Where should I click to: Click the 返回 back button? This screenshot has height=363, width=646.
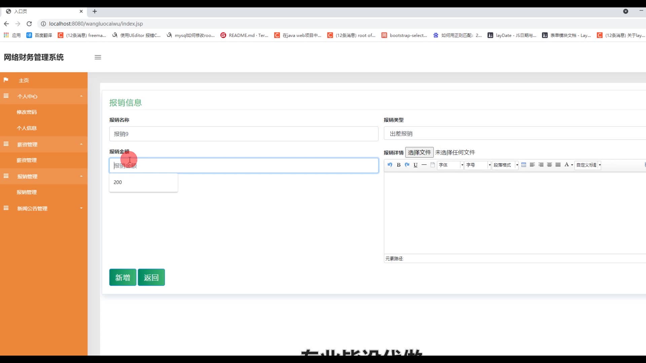151,277
